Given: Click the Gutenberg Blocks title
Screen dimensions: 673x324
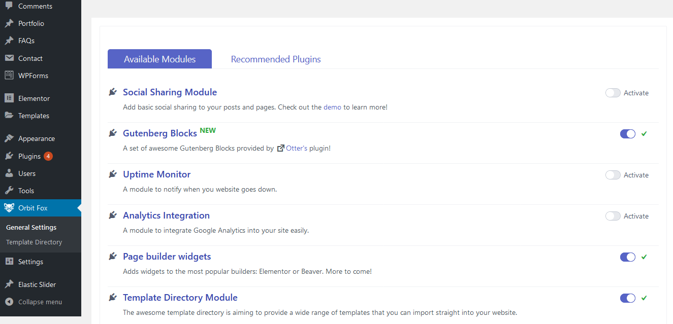Looking at the screenshot, I should pyautogui.click(x=160, y=133).
